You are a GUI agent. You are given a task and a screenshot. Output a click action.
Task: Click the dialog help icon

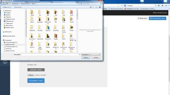click(x=100, y=7)
